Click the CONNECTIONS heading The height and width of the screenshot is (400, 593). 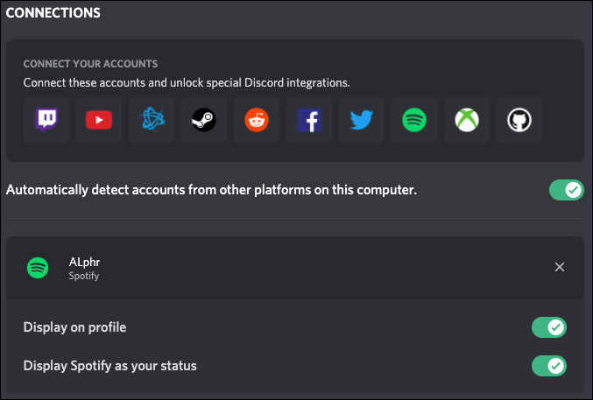pos(53,13)
